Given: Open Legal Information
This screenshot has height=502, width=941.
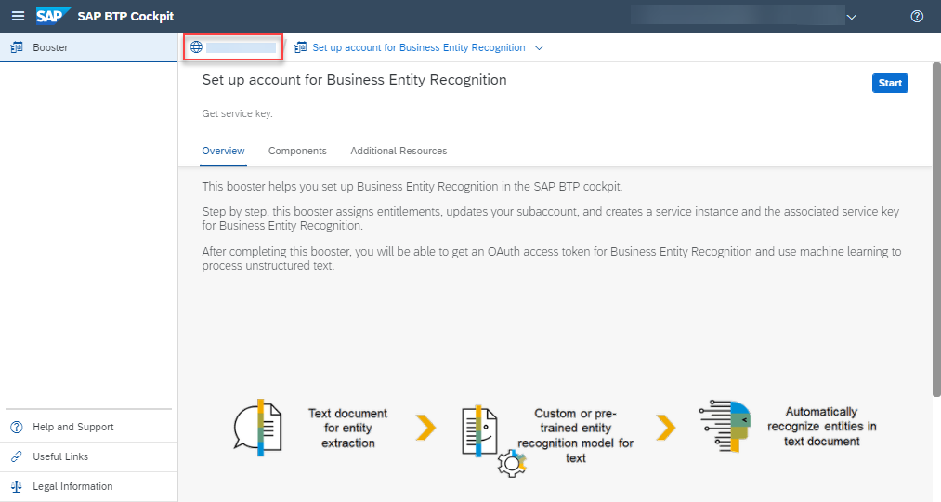Looking at the screenshot, I should [89, 486].
